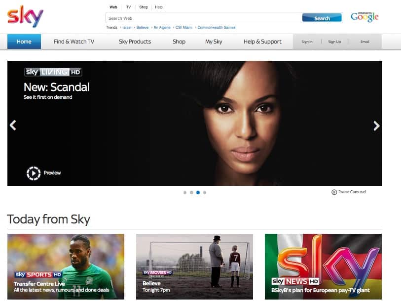Select the first carousel dot
Viewport: 401px width, 304px height.
pyautogui.click(x=185, y=192)
